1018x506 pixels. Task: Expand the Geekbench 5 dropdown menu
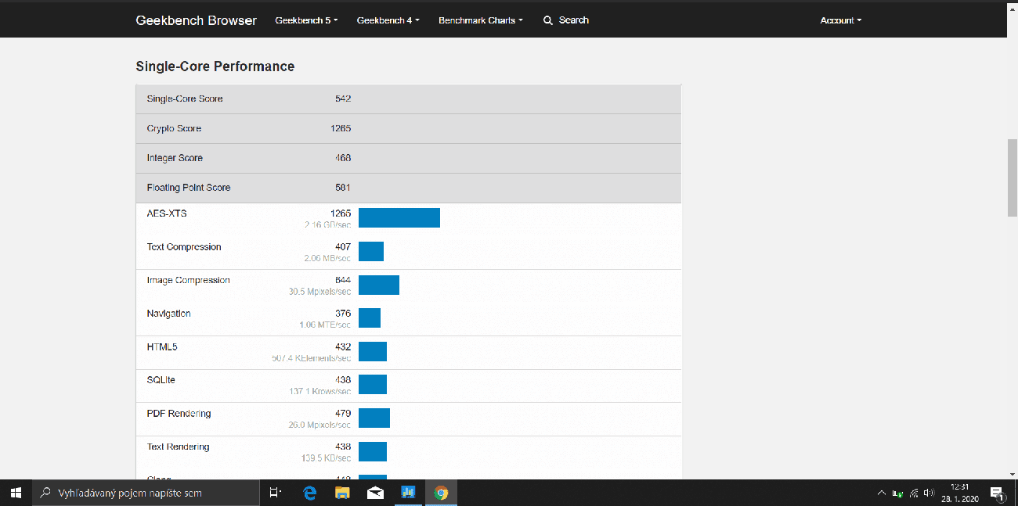[306, 20]
